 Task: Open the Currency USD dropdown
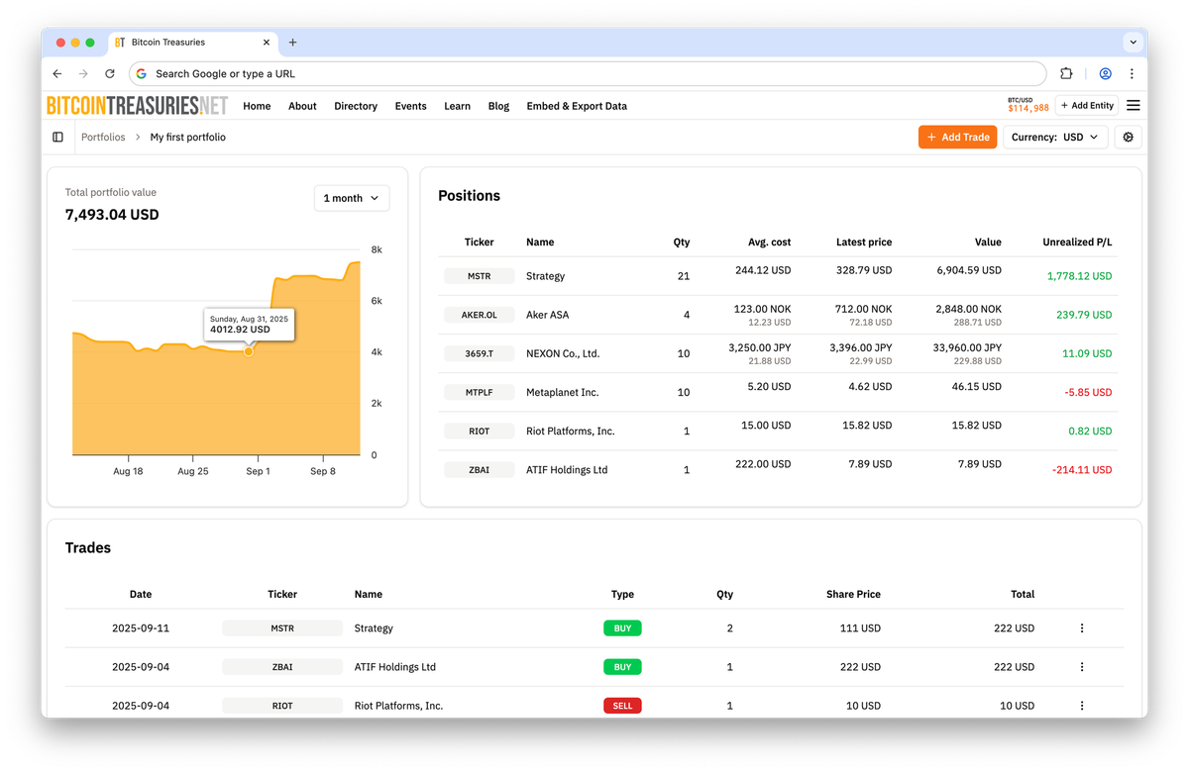1055,137
